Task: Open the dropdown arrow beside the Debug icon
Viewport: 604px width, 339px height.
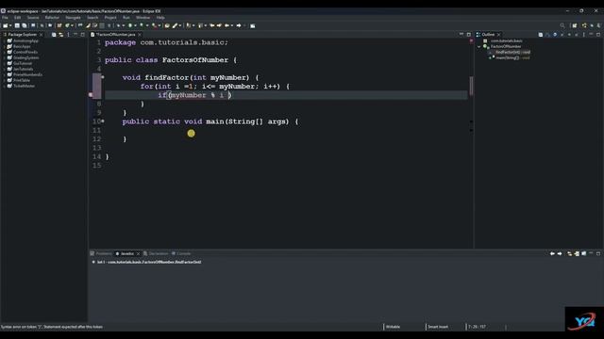Action: coord(124,25)
